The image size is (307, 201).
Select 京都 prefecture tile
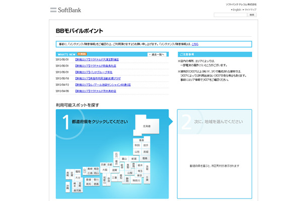(110, 165)
